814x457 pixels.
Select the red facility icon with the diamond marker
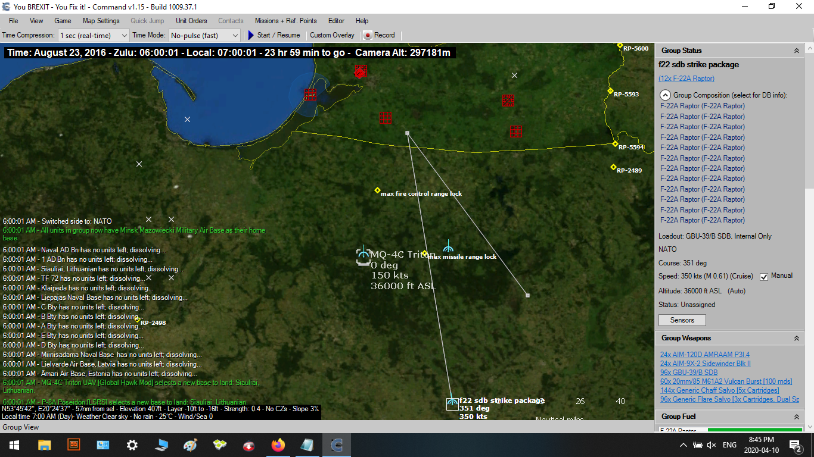(359, 72)
